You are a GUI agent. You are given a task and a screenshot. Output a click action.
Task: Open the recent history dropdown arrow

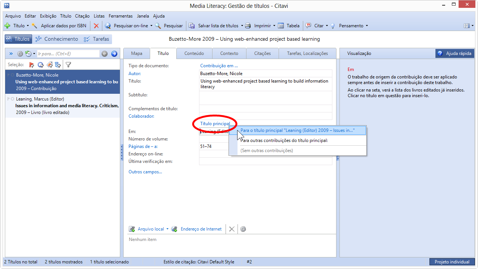pyautogui.click(x=34, y=54)
